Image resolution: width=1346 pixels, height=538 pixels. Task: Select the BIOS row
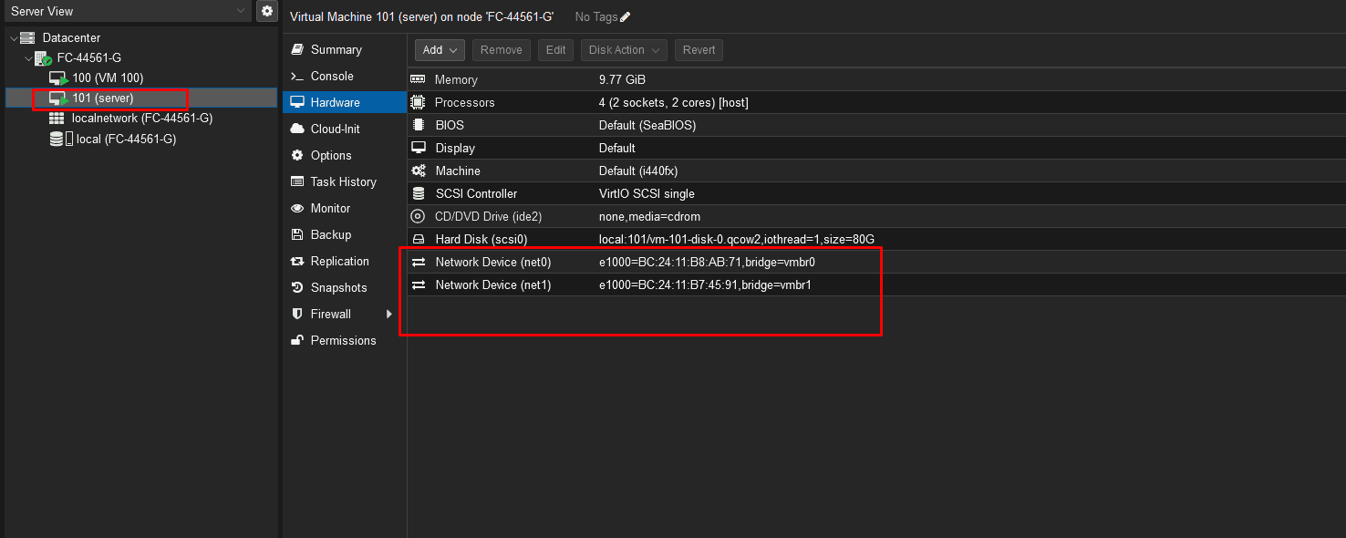pos(875,126)
